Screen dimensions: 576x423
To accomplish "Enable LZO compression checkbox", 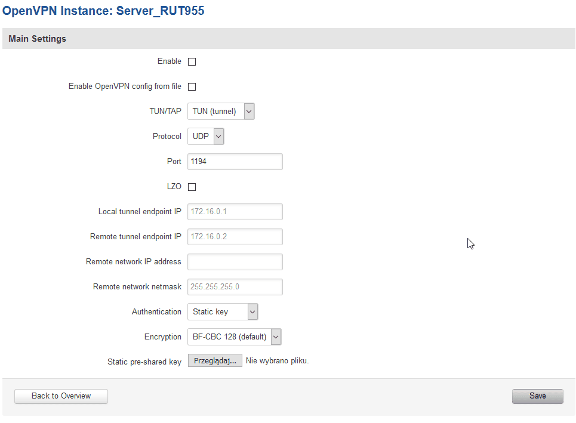I will coord(192,187).
